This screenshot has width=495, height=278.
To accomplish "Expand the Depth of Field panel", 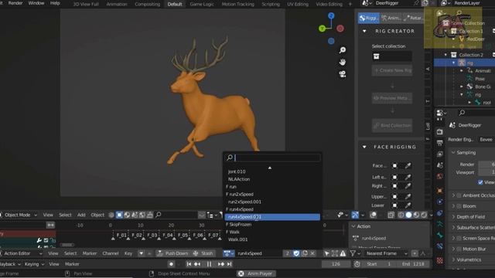I will 454,217.
